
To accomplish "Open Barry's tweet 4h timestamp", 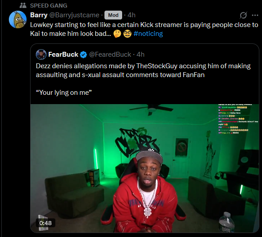I will point(131,15).
